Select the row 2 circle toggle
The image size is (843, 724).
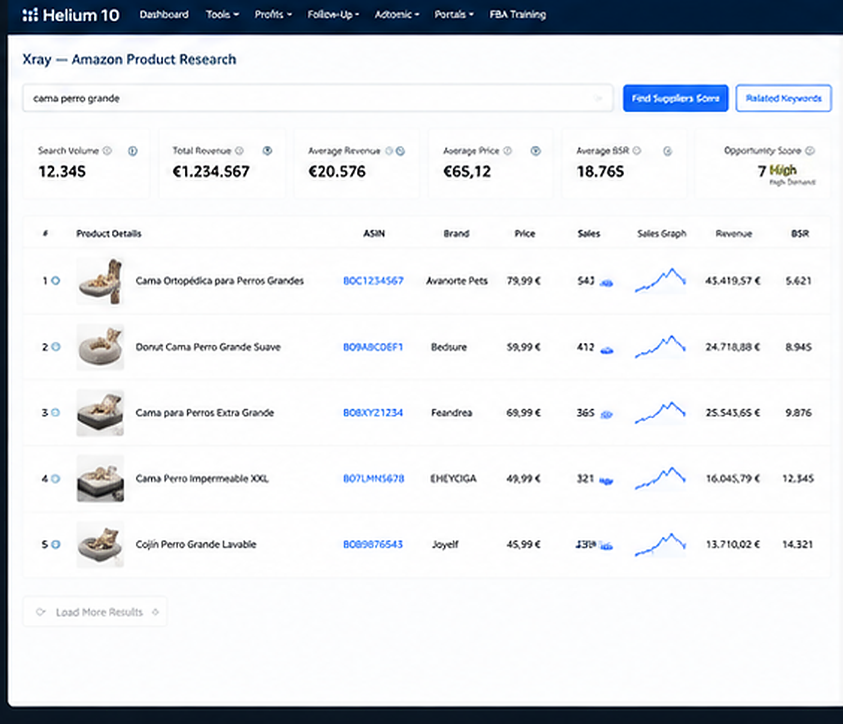(56, 346)
